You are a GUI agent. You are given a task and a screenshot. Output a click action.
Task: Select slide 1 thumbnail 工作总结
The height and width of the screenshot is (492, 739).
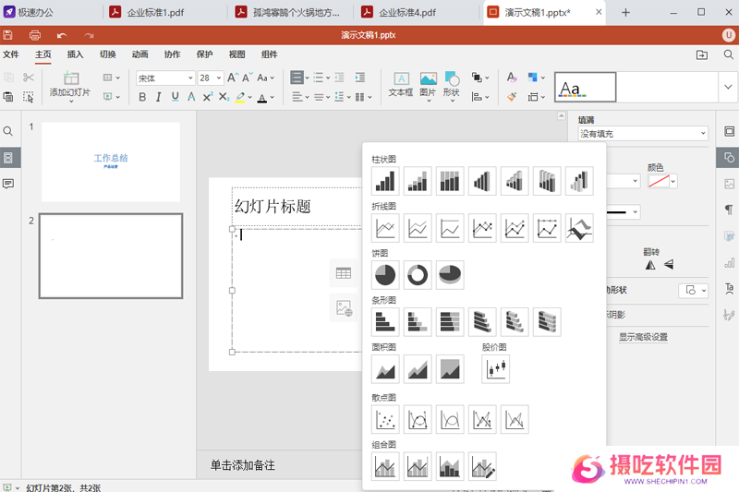tap(111, 162)
